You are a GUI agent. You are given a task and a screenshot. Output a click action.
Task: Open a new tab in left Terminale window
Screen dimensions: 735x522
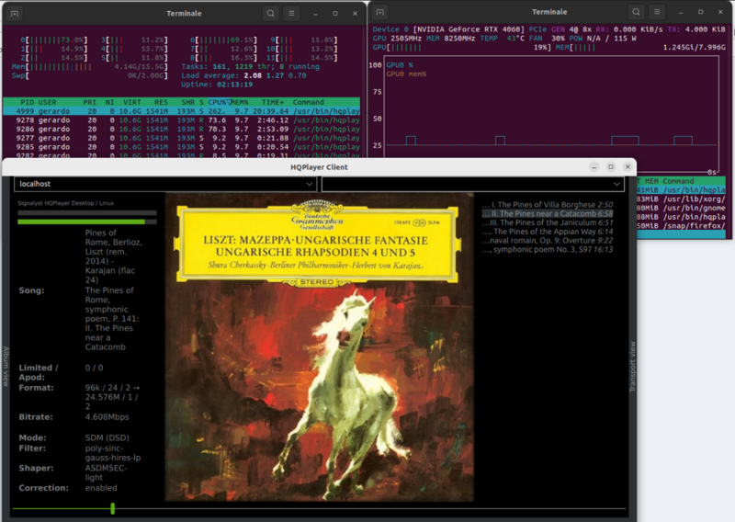tap(14, 14)
